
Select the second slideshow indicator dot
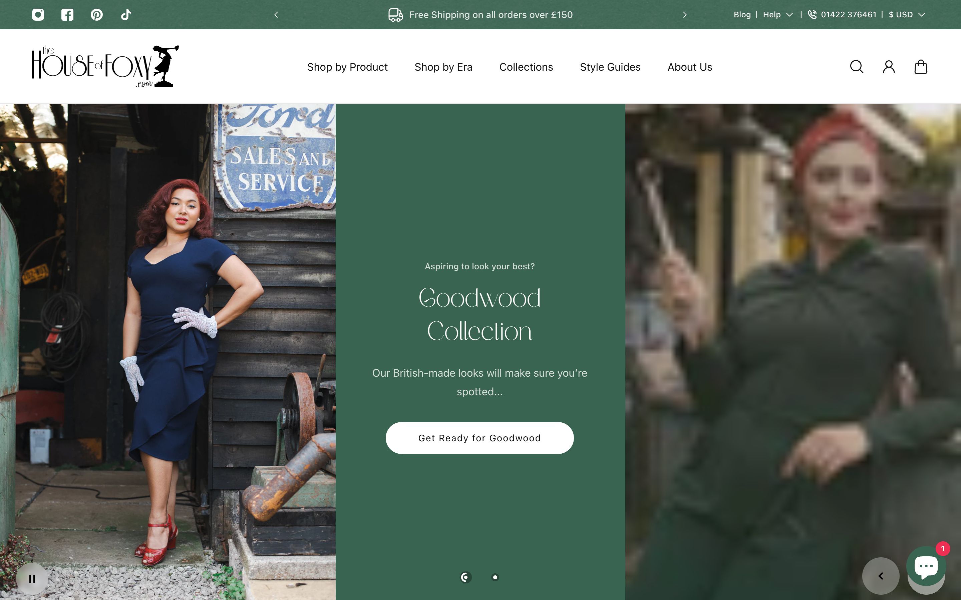[x=495, y=577]
